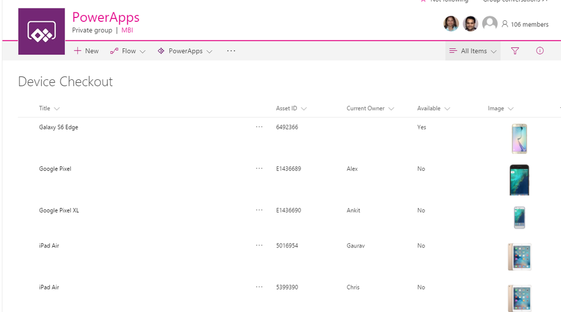Click the PowerApps group title link

tap(106, 17)
